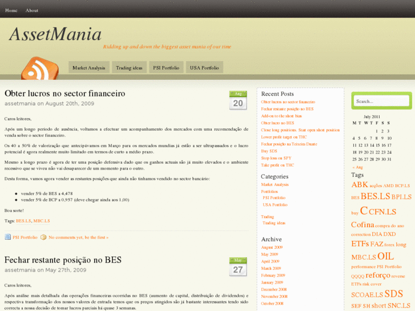This screenshot has width=415, height=311.
Task: Open Trading category in sidebar
Action: [267, 216]
